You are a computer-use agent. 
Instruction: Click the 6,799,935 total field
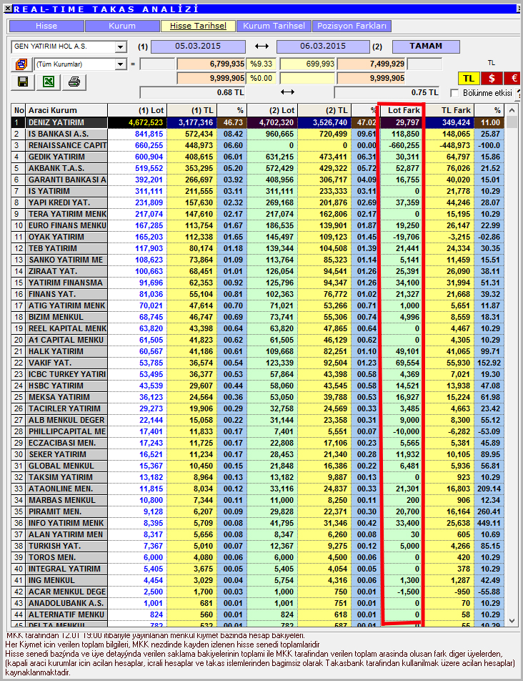click(x=211, y=64)
